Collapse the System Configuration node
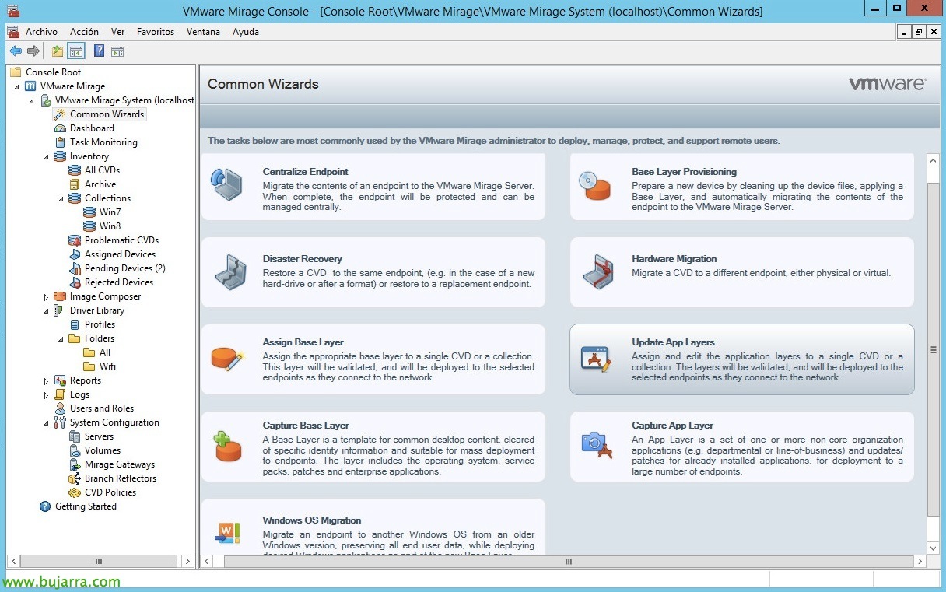The image size is (946, 592). pyautogui.click(x=47, y=422)
